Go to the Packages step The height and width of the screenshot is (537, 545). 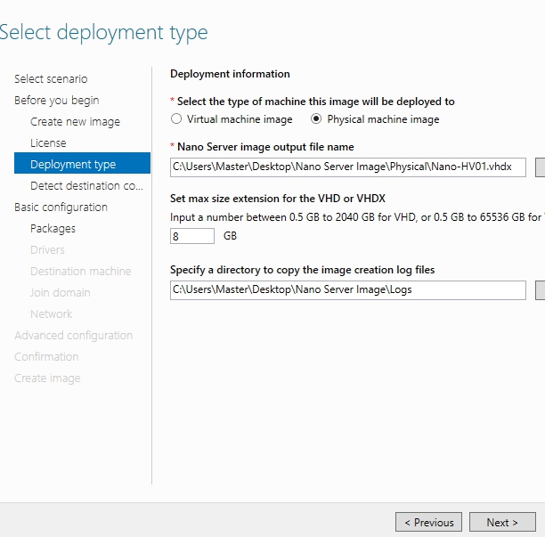pos(53,229)
